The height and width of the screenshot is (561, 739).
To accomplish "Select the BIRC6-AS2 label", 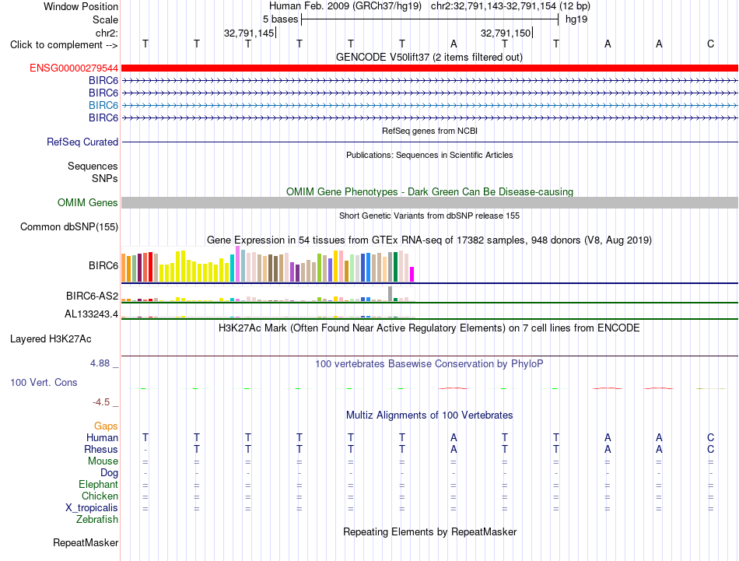I will point(92,296).
